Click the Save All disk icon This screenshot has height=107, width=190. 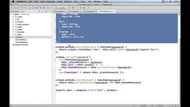coord(15,8)
